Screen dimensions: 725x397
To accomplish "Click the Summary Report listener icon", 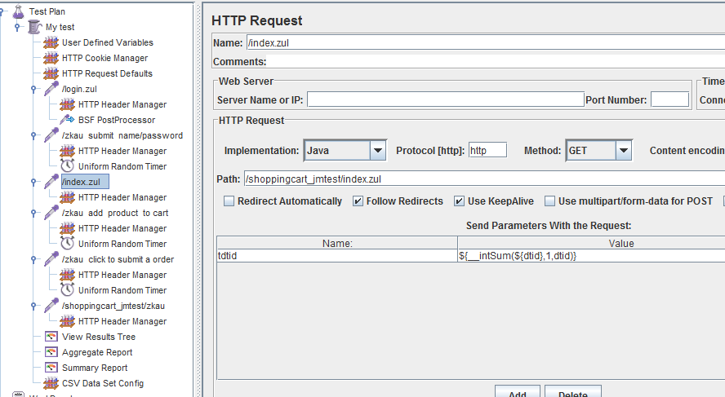I will tap(51, 368).
